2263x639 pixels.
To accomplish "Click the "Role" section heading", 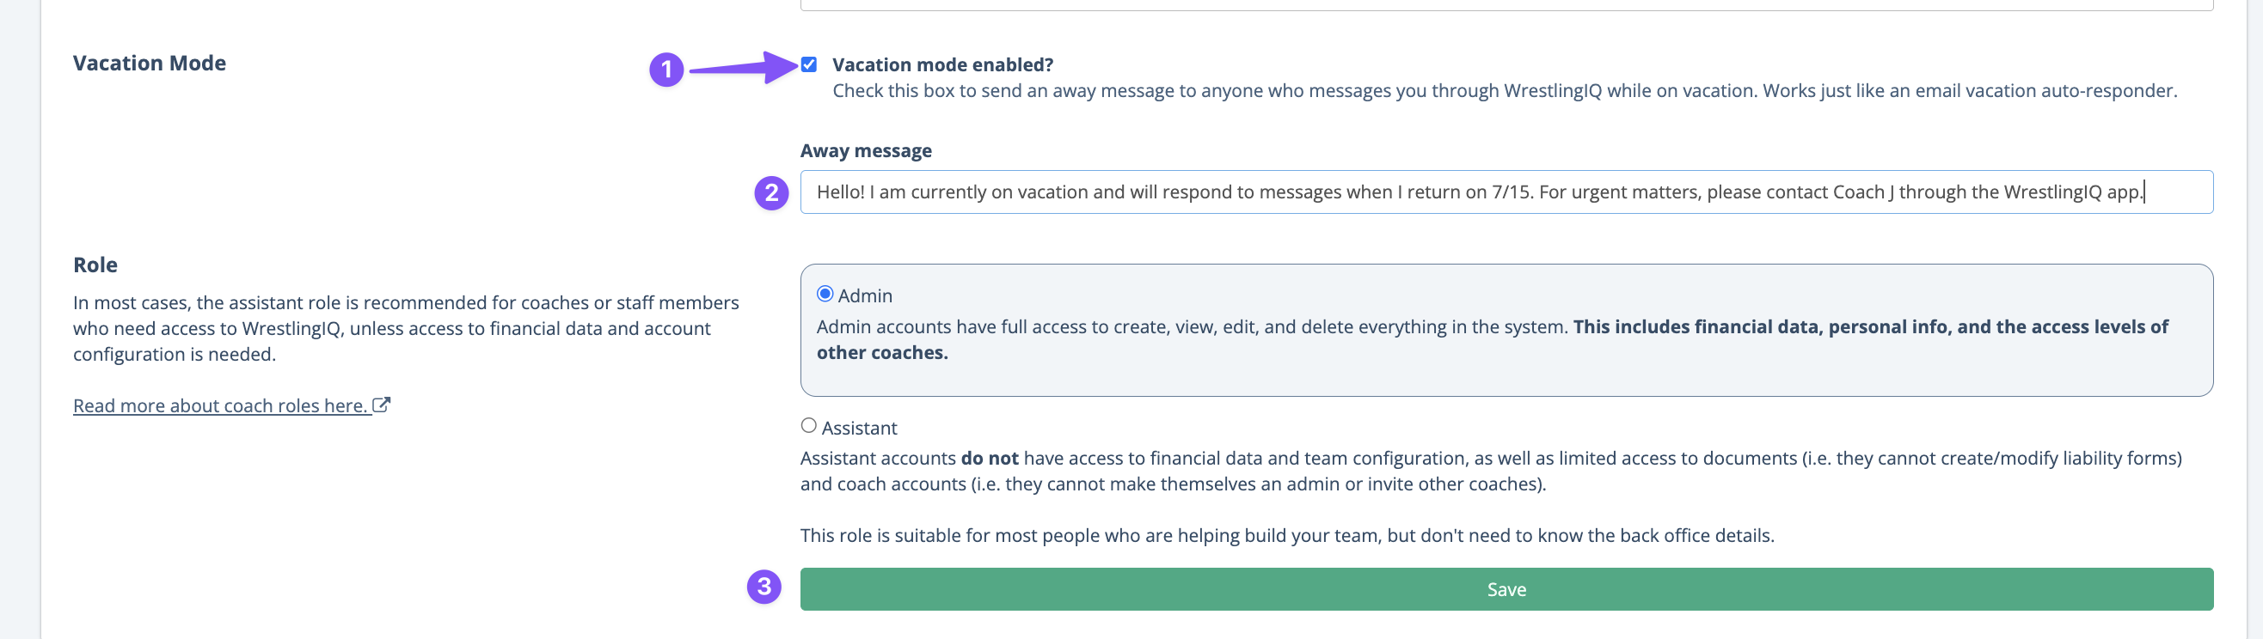I will pos(95,265).
